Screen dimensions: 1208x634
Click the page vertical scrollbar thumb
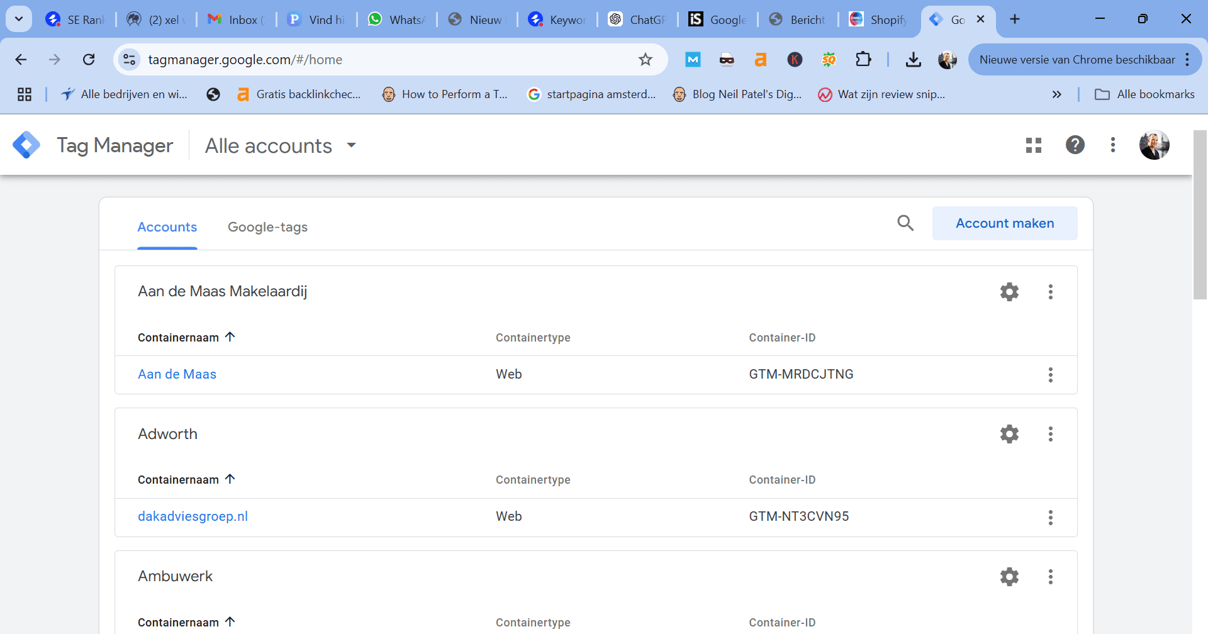[x=1200, y=214]
